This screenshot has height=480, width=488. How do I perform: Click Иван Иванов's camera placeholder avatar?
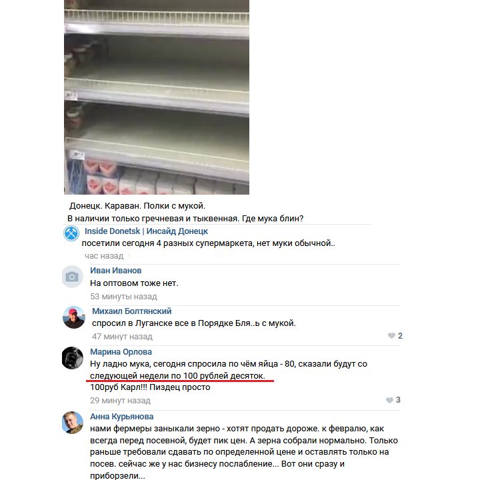[x=72, y=277]
